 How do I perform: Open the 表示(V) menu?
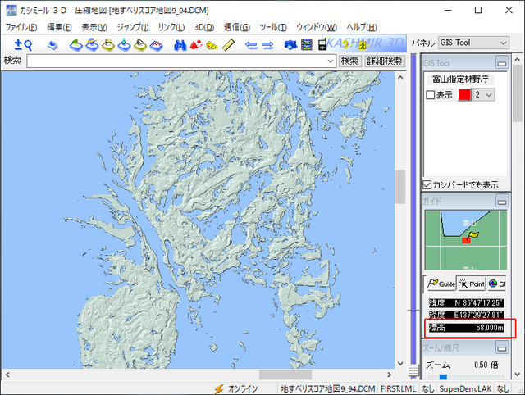pos(94,27)
